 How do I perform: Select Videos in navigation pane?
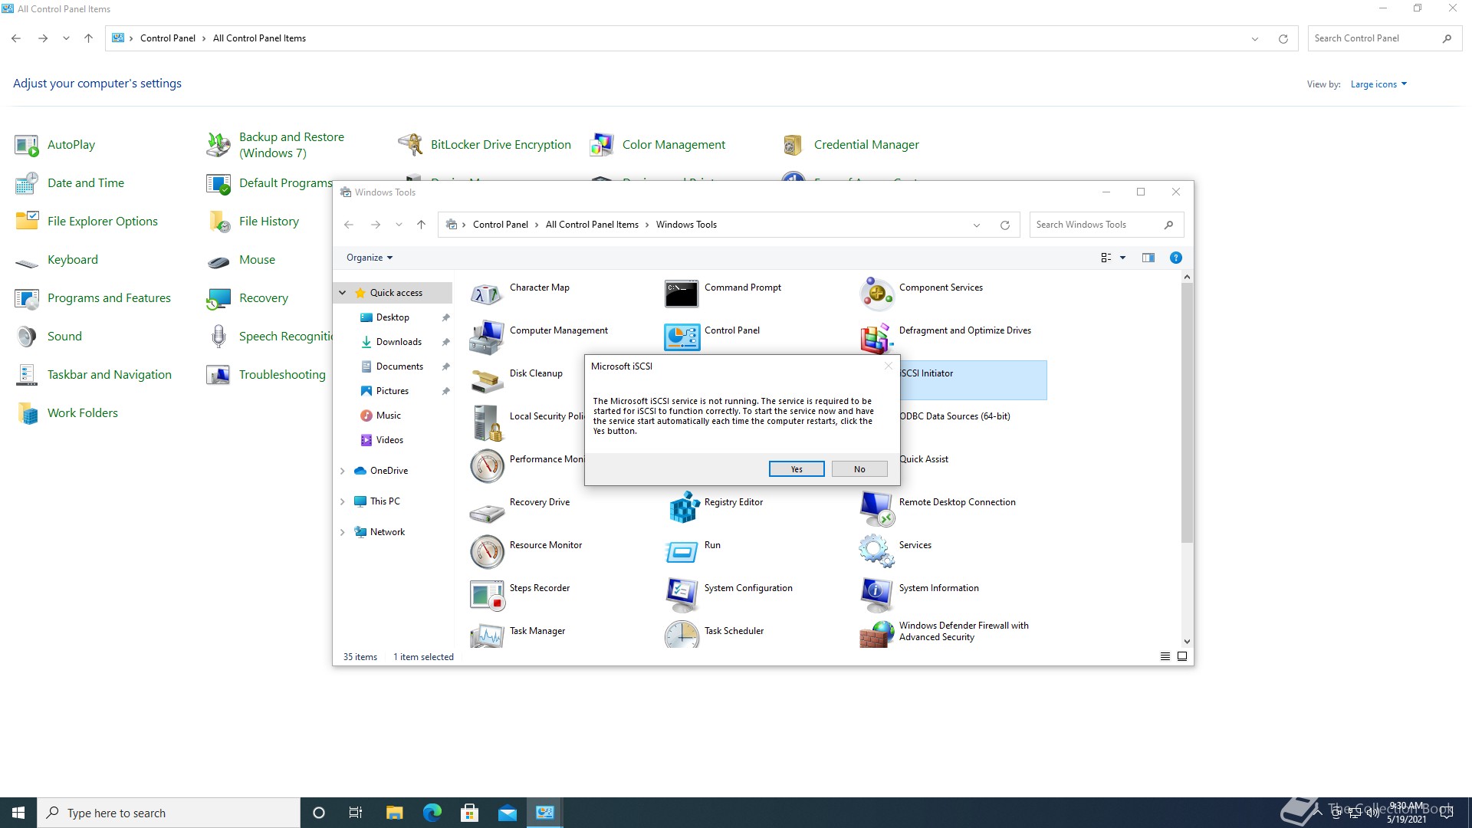[x=389, y=440]
